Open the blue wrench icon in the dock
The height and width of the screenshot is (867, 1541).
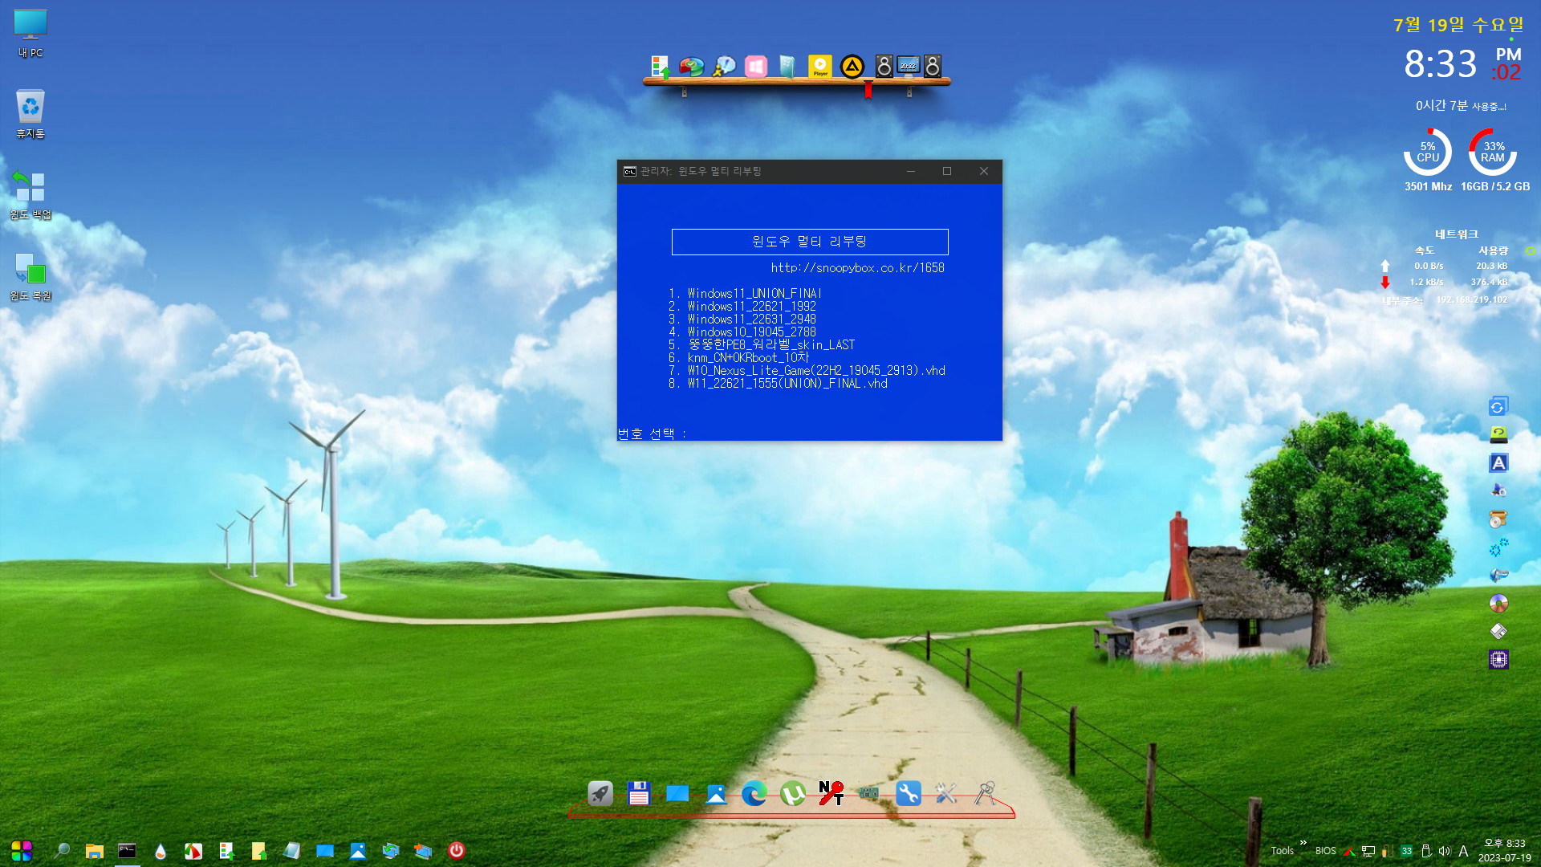[909, 794]
